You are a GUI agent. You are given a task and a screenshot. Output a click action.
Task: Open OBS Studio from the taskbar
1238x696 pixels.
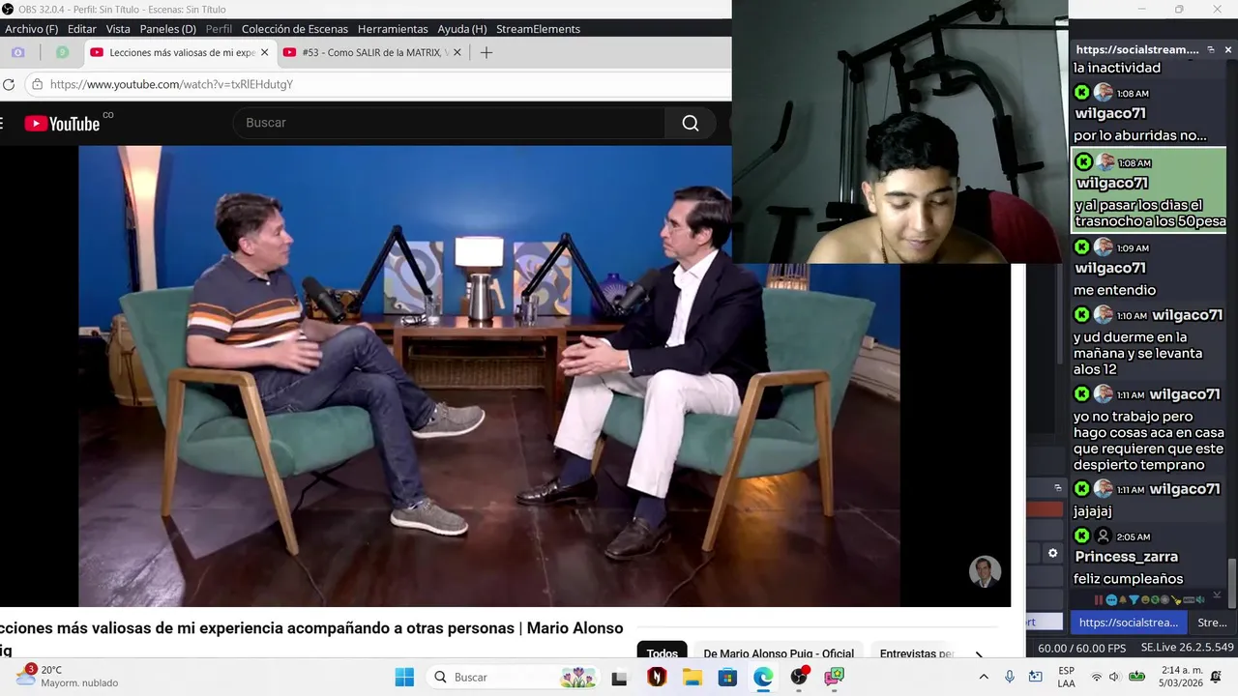pos(799,677)
